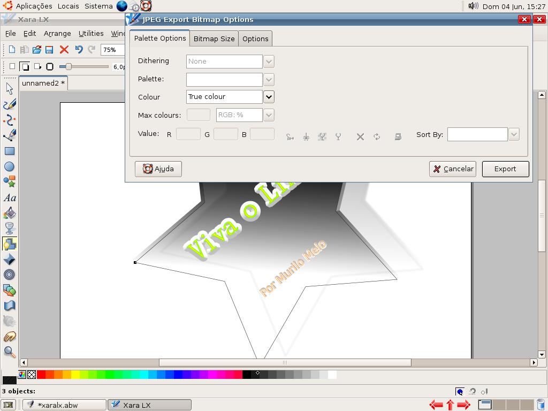The image size is (548, 411).
Task: Select the Selector arrow tool
Action: [10, 88]
